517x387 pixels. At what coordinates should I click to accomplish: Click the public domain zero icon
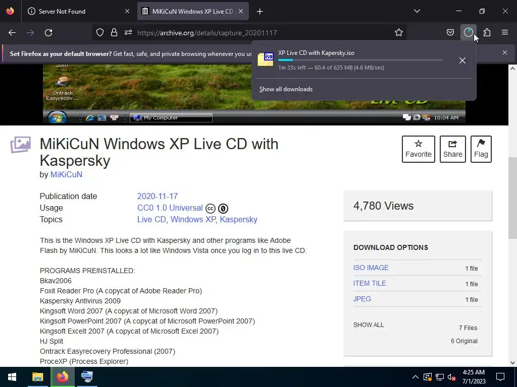point(223,209)
